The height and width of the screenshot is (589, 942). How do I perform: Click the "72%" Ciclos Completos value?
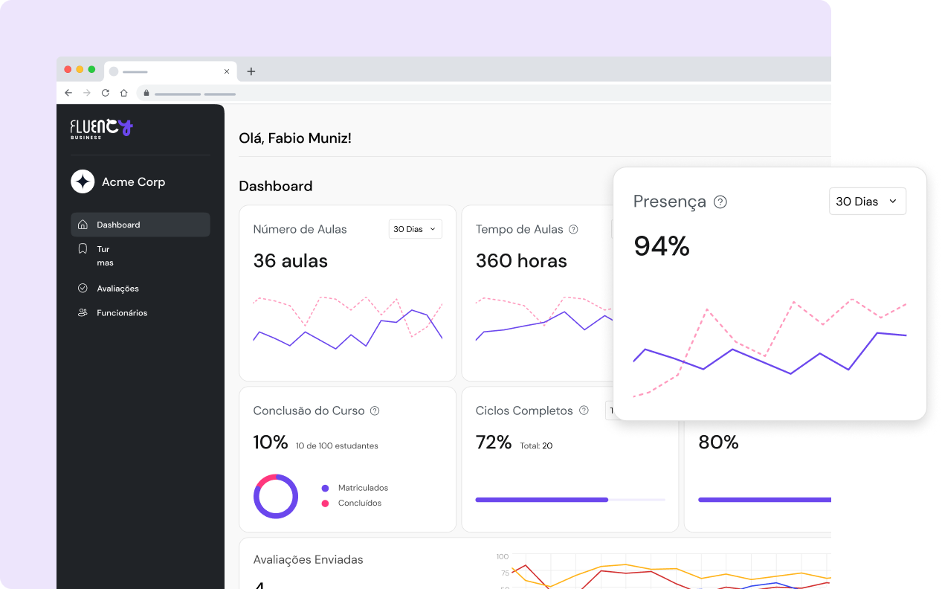click(494, 442)
